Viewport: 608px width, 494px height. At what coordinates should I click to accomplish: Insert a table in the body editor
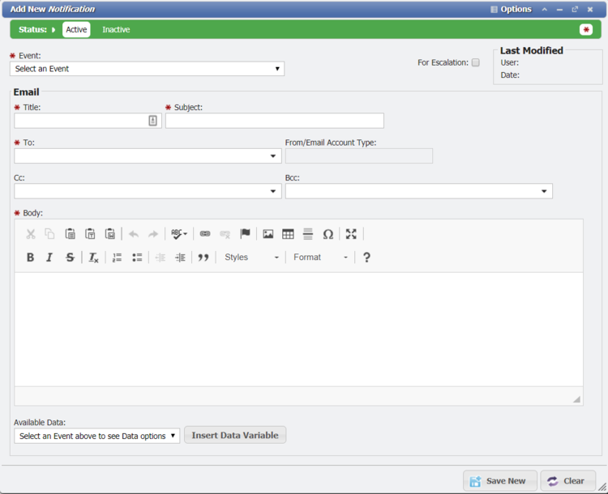click(288, 234)
